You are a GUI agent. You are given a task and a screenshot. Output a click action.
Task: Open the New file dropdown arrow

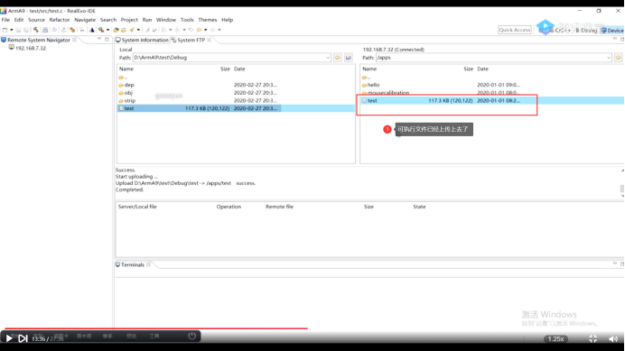[12, 30]
